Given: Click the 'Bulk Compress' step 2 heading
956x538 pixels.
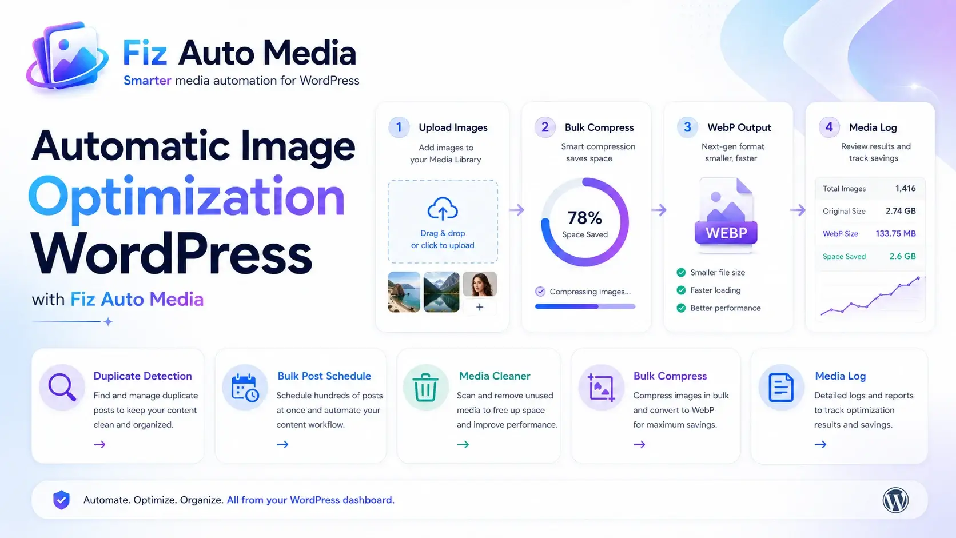Looking at the screenshot, I should click(x=599, y=127).
